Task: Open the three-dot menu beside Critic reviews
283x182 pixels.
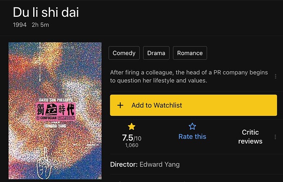Action: 275,137
